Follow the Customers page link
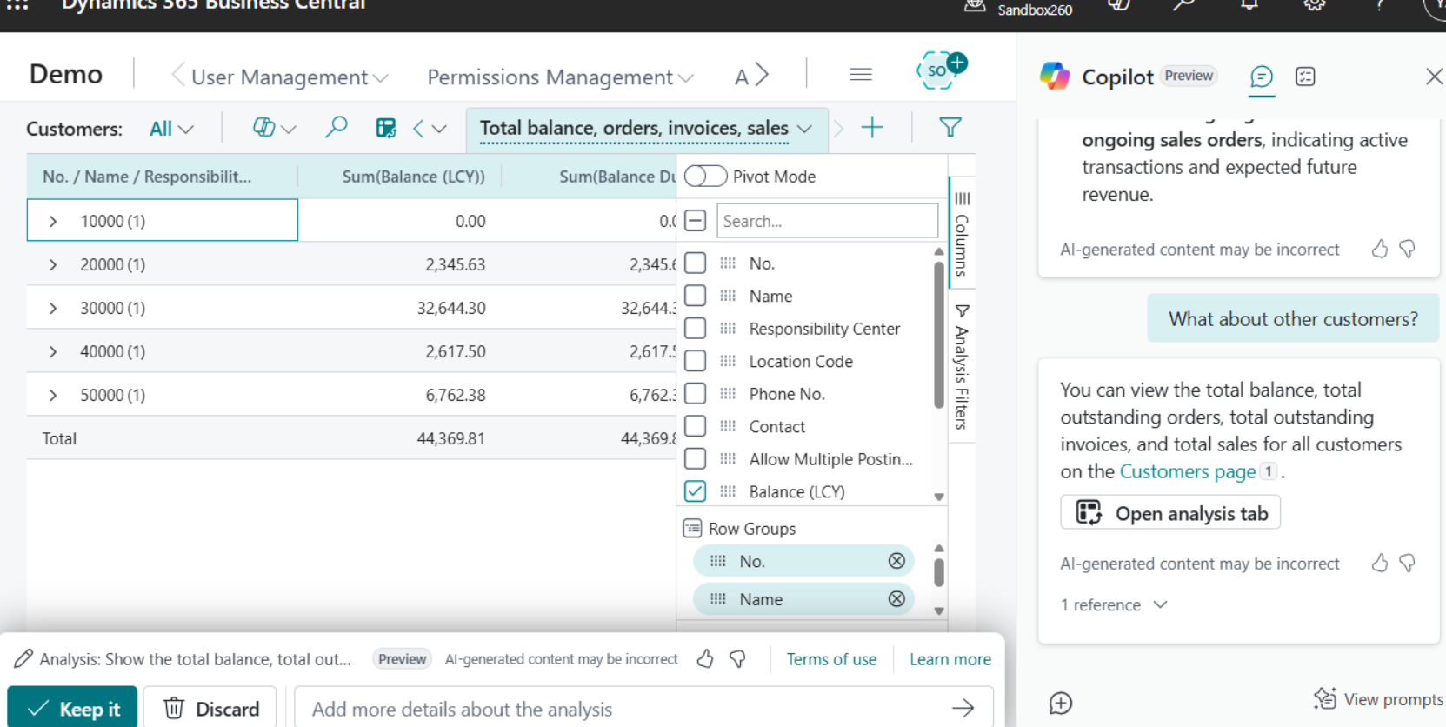 pyautogui.click(x=1188, y=471)
